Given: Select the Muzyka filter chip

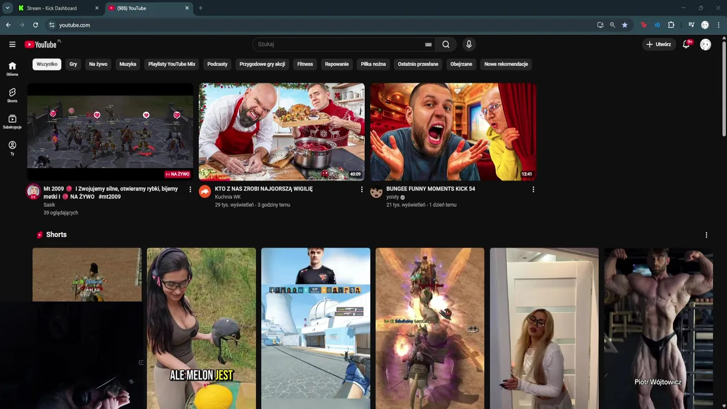Looking at the screenshot, I should (128, 64).
